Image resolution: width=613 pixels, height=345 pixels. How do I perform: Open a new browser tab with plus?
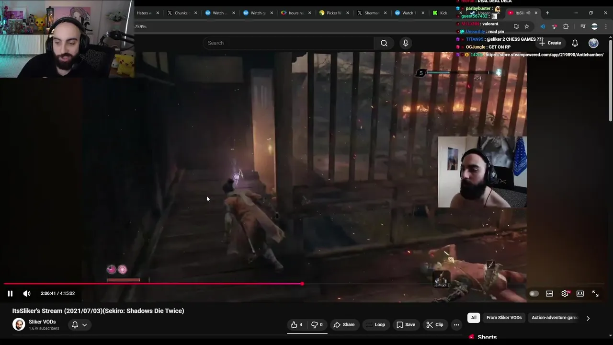tap(547, 13)
